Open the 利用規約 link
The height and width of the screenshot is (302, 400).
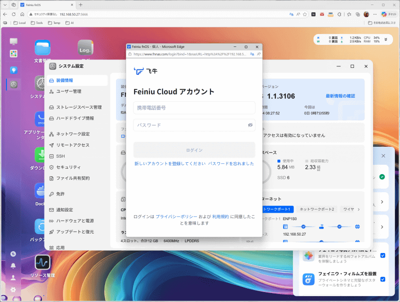pyautogui.click(x=220, y=217)
